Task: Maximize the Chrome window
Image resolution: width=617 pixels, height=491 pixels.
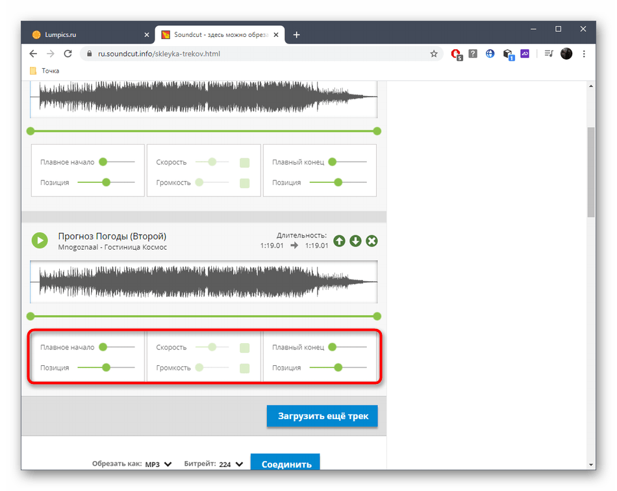Action: click(558, 29)
